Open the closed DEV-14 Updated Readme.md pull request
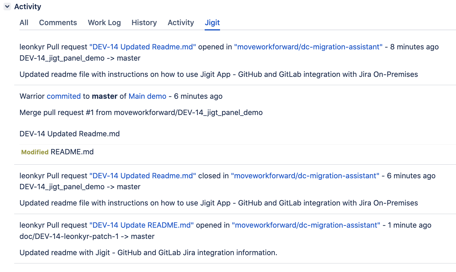The width and height of the screenshot is (456, 272). (143, 176)
